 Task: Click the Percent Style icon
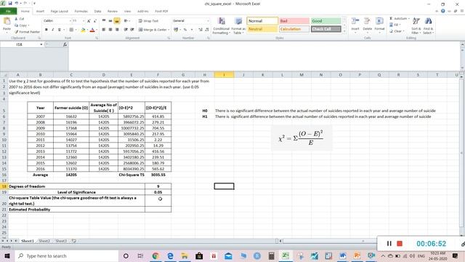tap(185, 29)
